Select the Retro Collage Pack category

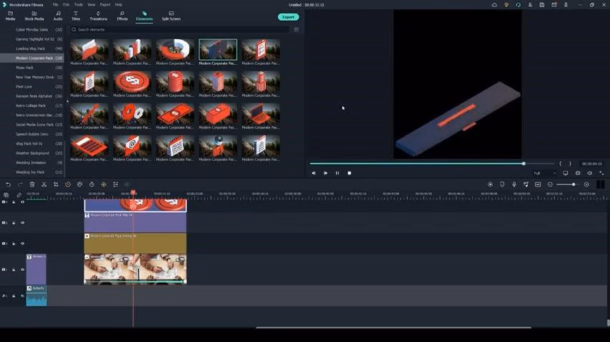click(x=31, y=105)
